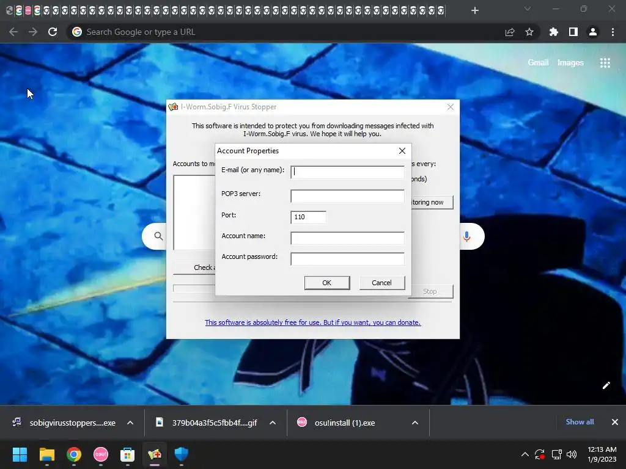Open Chrome profile avatar
This screenshot has height=469, width=626.
coord(593,32)
